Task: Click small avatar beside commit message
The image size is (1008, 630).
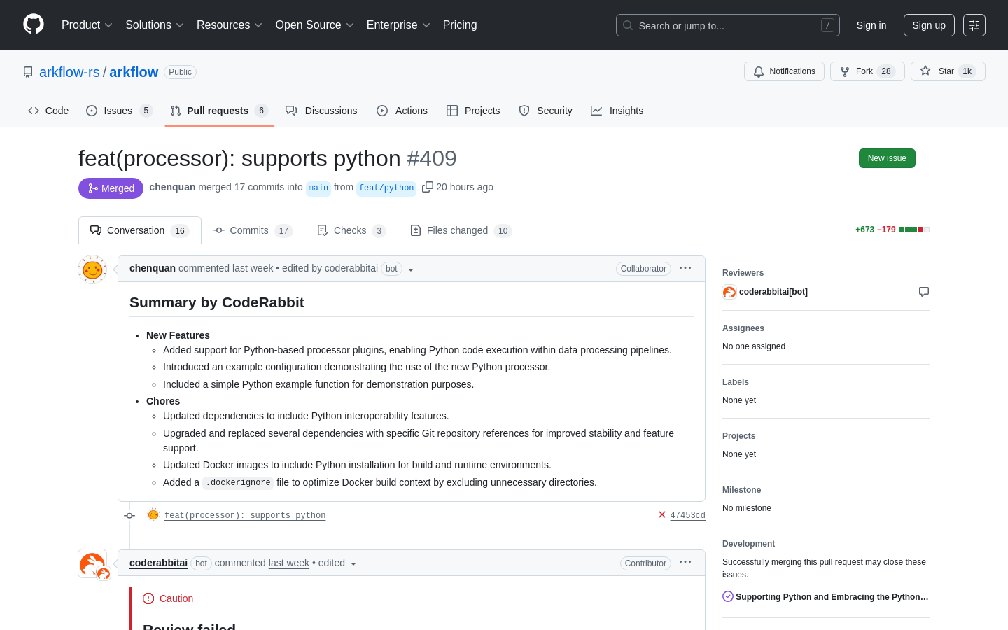Action: pyautogui.click(x=153, y=514)
